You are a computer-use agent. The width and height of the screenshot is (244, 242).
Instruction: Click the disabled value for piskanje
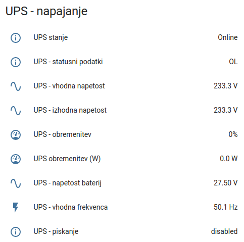[224, 231]
